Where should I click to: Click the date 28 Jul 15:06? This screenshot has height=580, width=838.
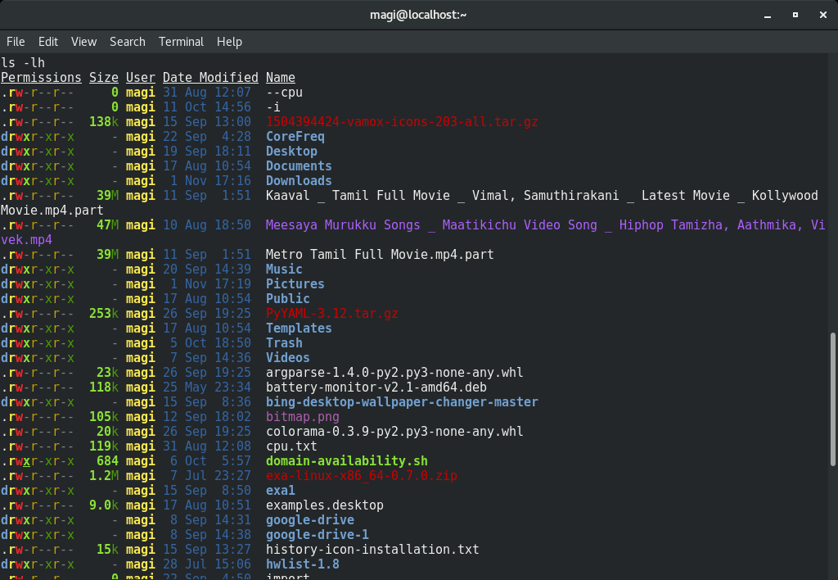tap(207, 564)
